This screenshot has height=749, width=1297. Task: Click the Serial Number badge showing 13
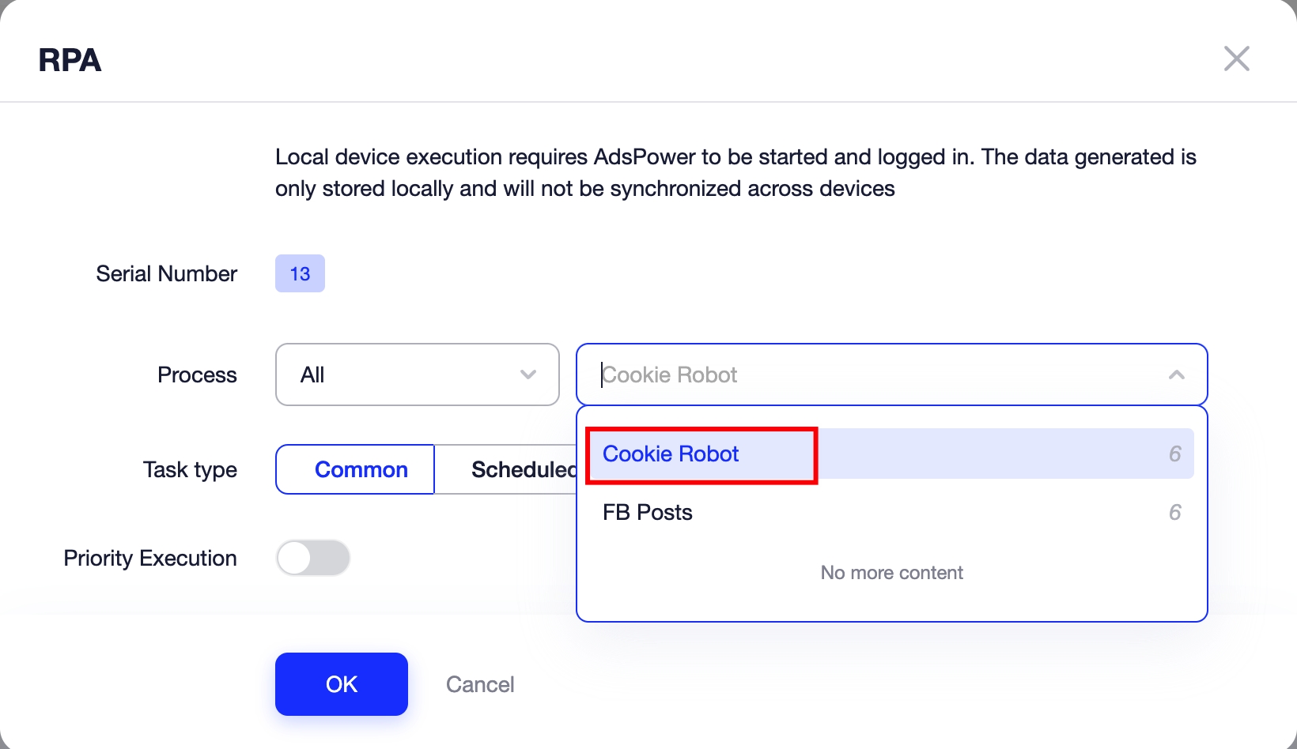[300, 273]
